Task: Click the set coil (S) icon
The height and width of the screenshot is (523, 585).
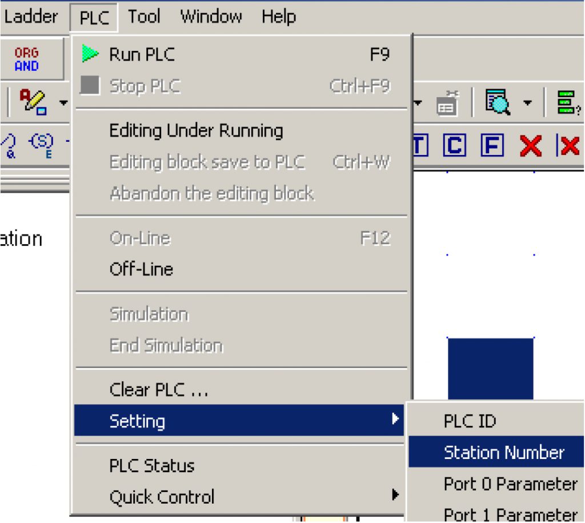Action: point(41,145)
